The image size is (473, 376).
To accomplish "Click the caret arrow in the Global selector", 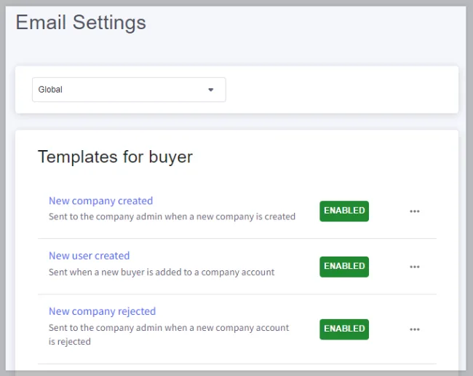I will coord(211,90).
